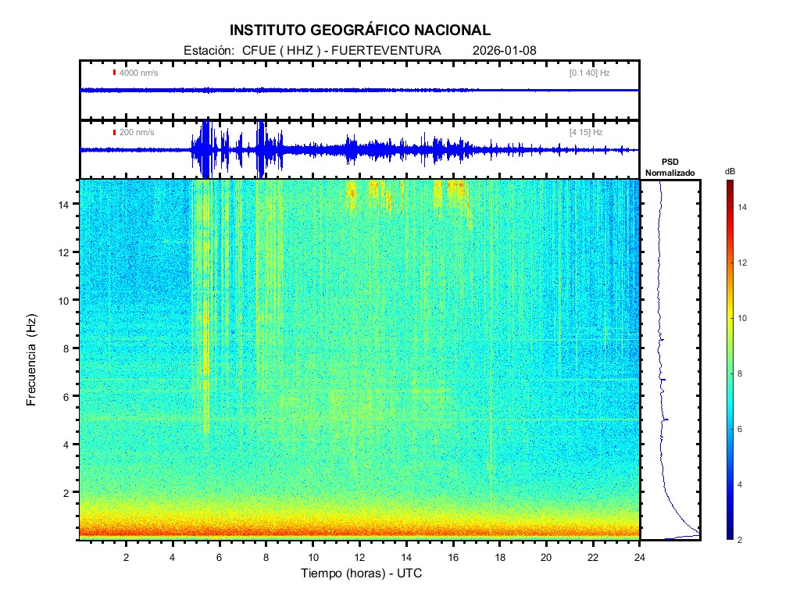Click the Tiempo (horas) - UTC axis label
This screenshot has height=600, width=800.
362,573
